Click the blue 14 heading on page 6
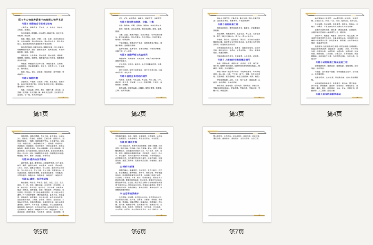This screenshot has height=245, width=373. click(129, 193)
